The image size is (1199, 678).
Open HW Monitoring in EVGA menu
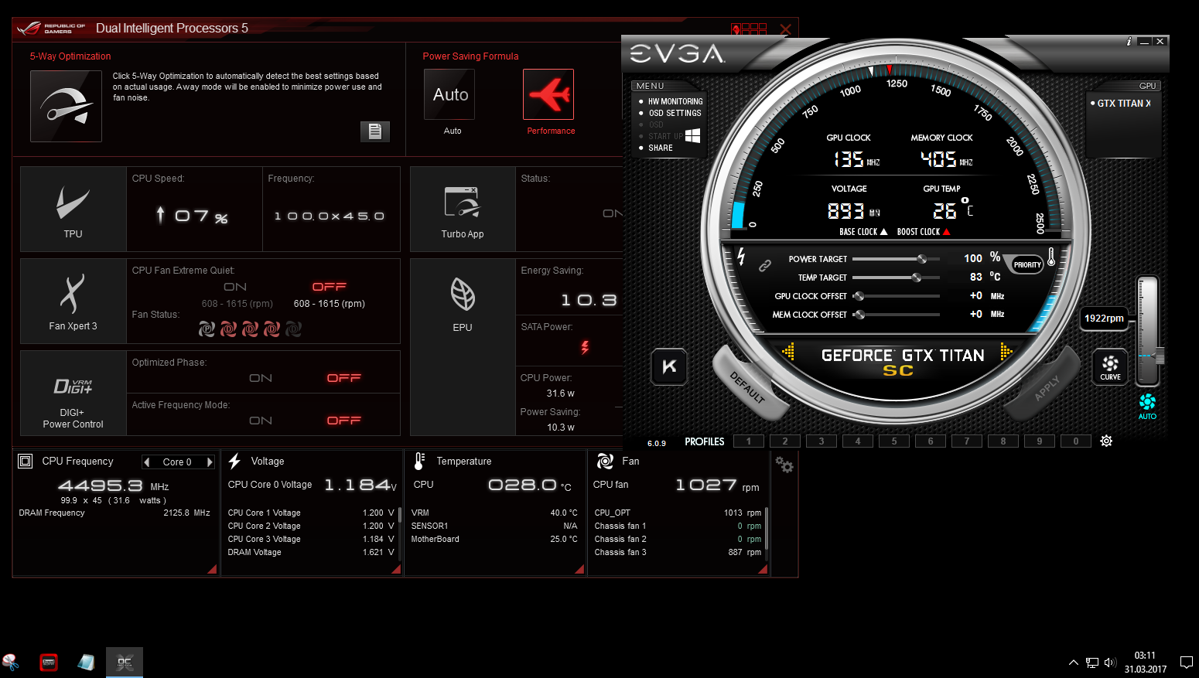point(675,101)
